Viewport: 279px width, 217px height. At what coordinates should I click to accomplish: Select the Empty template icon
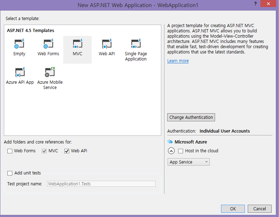(x=19, y=44)
